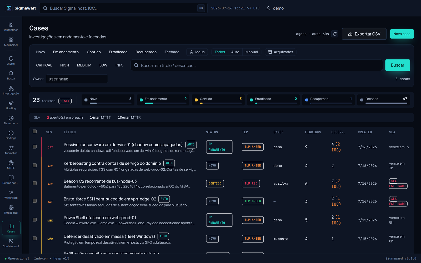Sort by the CREATED column header
421x263 pixels.
coord(365,132)
